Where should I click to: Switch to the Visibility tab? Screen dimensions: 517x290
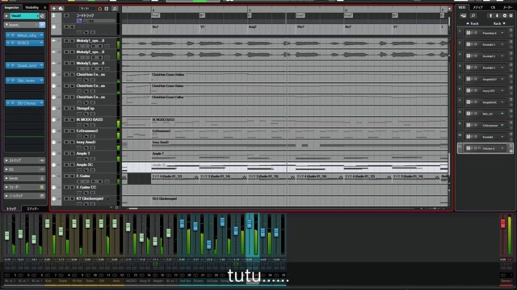[x=32, y=7]
